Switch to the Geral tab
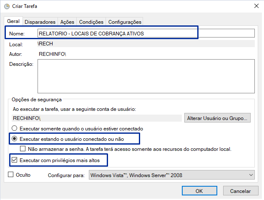 click(13, 21)
